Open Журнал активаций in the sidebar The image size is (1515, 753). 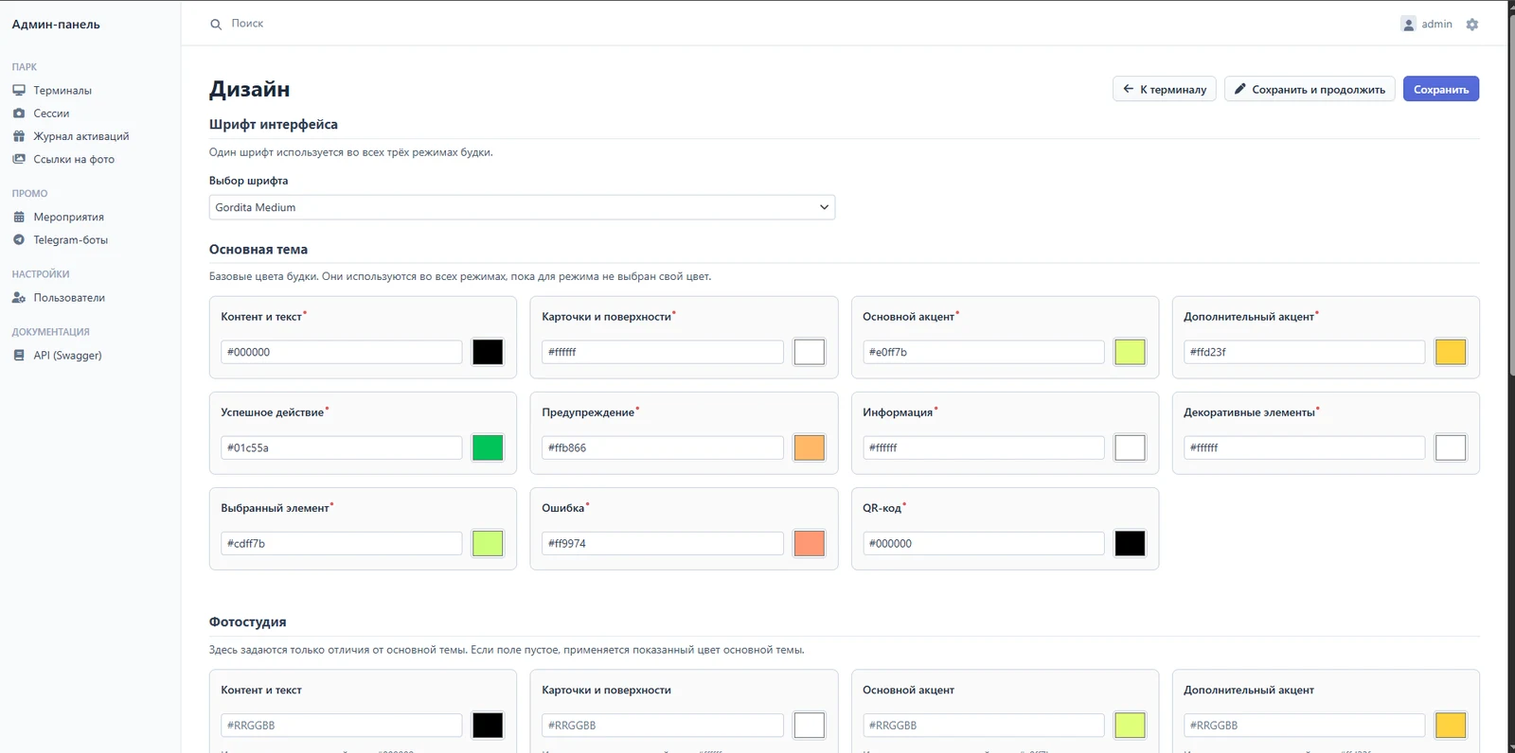tap(81, 136)
